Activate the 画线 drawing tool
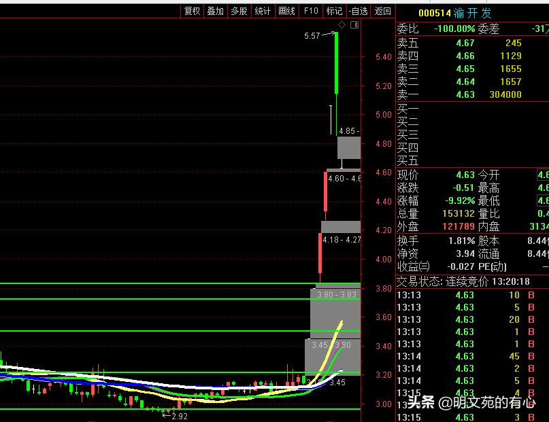This screenshot has width=549, height=422. pos(286,11)
